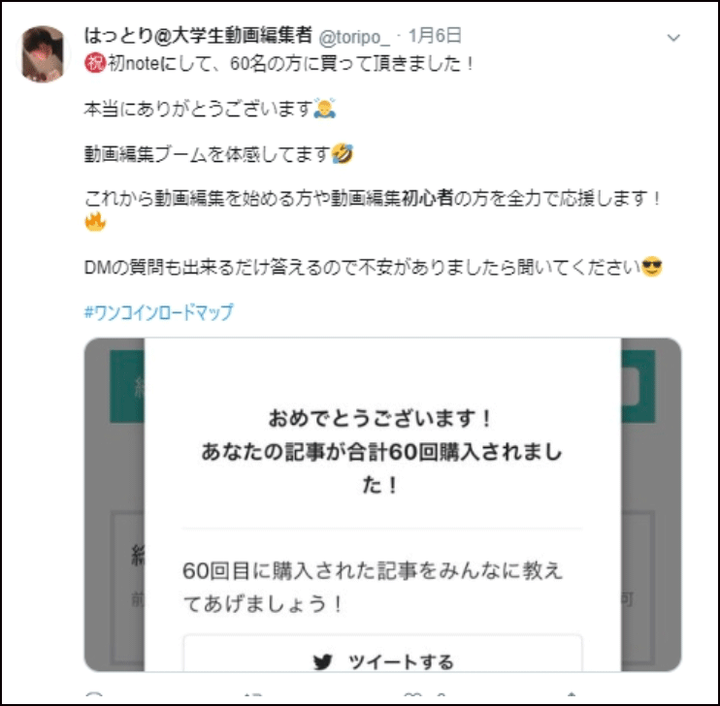720x706 pixels.
Task: Click the red 祝 celebration emoji
Action: click(95, 63)
